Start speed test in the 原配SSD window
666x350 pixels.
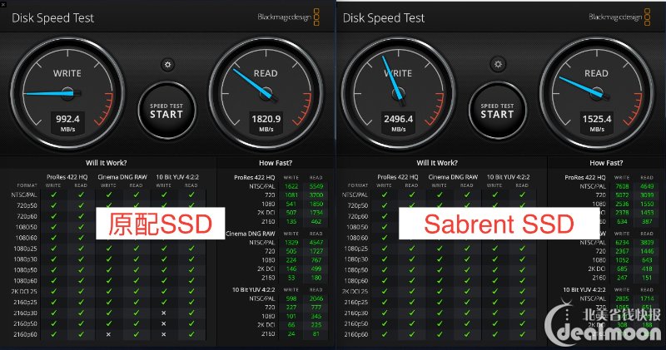[166, 111]
